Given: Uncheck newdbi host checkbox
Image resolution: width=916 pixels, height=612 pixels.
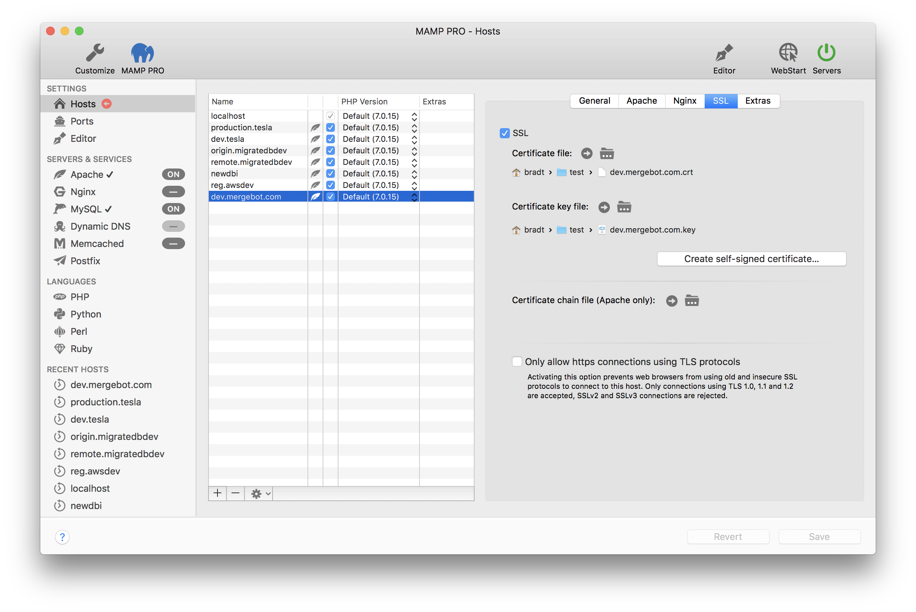Looking at the screenshot, I should click(x=331, y=173).
